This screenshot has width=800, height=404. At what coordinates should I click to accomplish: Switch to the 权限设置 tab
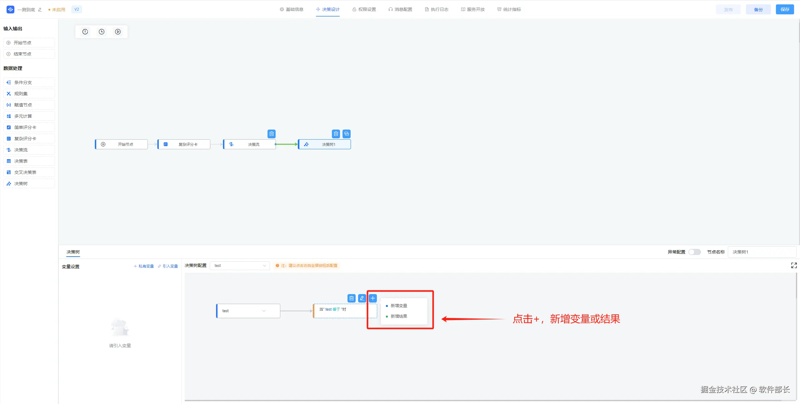click(x=364, y=9)
